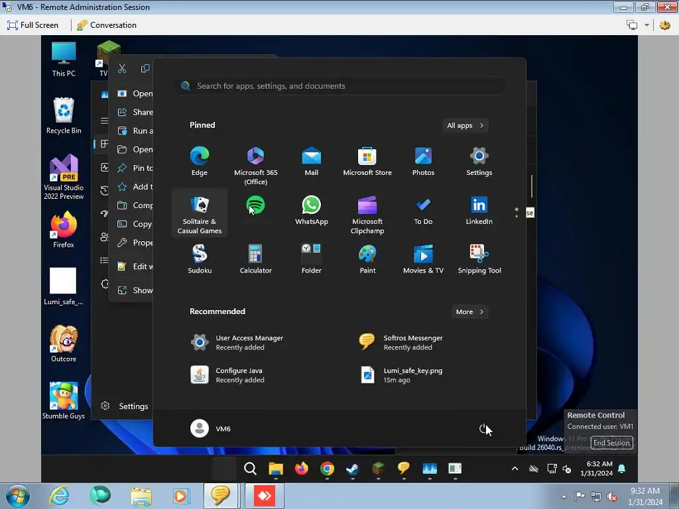
Task: Show More recommended items
Action: [x=470, y=311]
